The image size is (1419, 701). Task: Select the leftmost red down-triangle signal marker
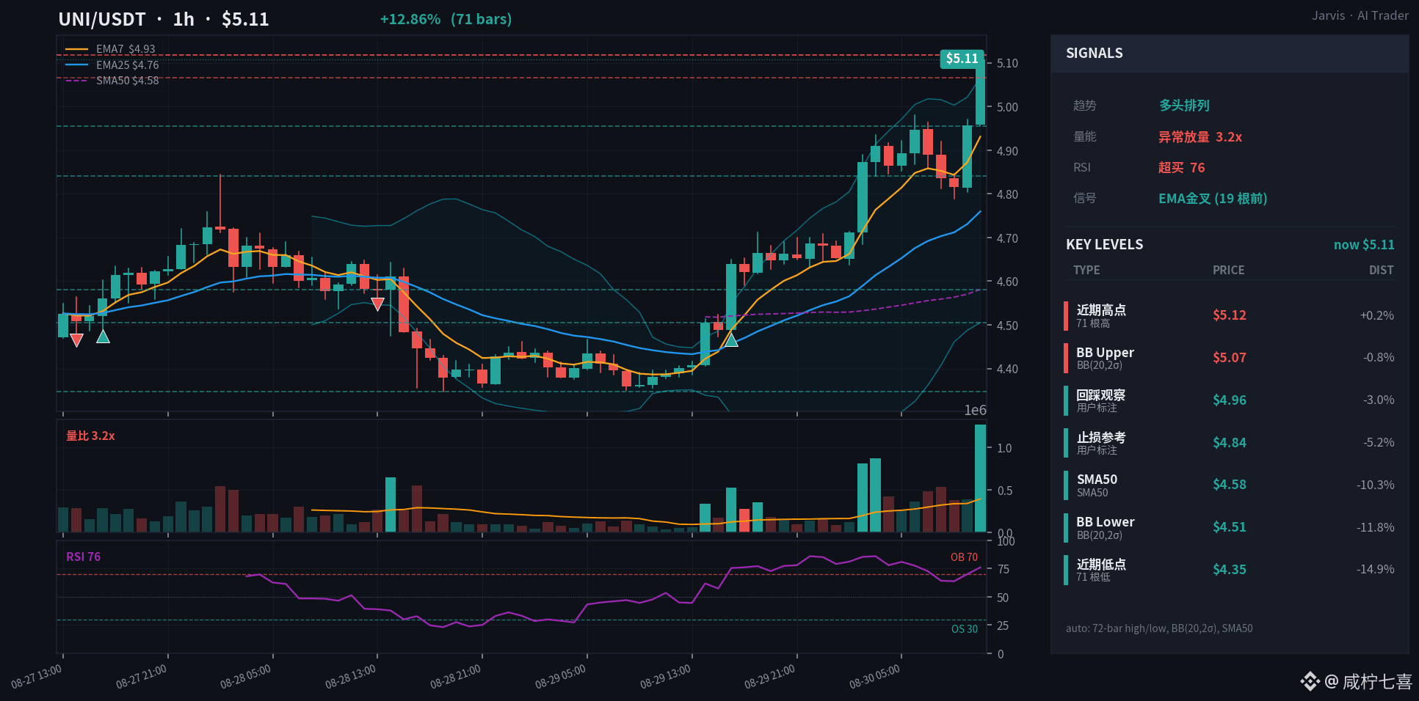click(x=76, y=340)
